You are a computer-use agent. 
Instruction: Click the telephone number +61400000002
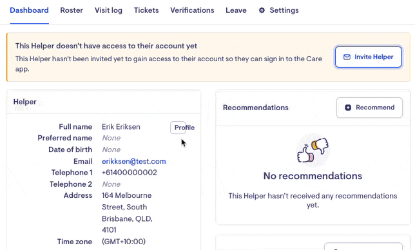pos(130,173)
